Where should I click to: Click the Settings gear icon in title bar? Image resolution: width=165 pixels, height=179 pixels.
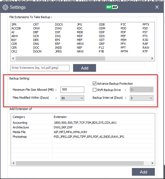pos(5,7)
